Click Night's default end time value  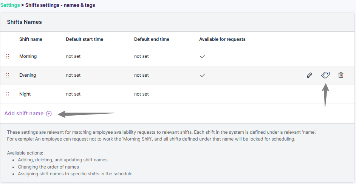[x=141, y=94]
